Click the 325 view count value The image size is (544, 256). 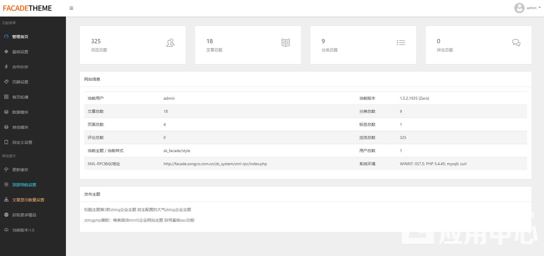pos(96,41)
